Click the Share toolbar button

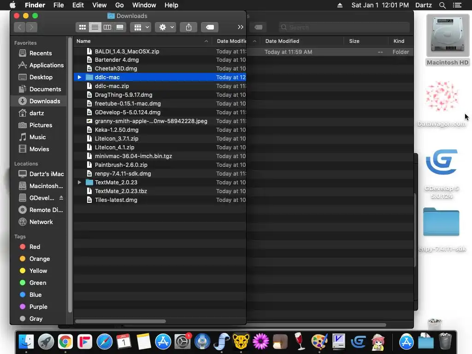tap(189, 27)
